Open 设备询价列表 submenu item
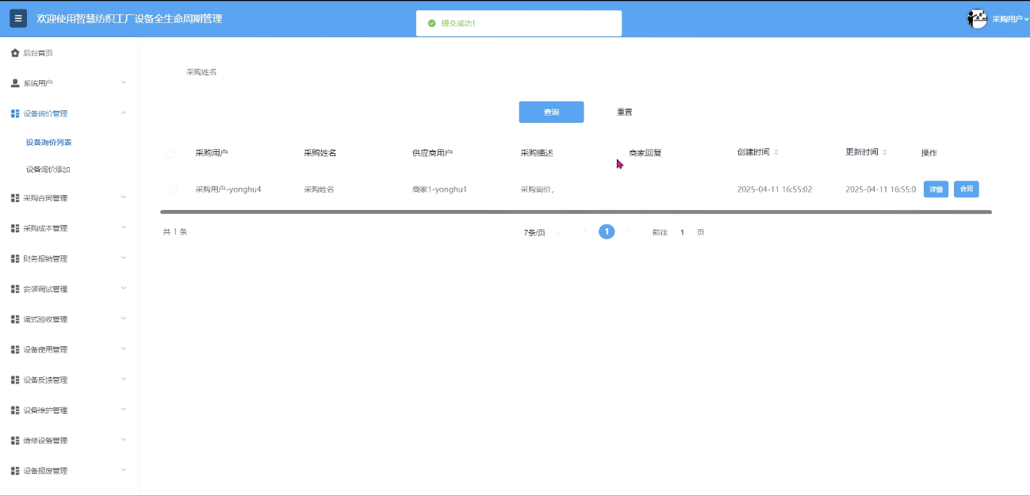This screenshot has height=496, width=1030. (x=49, y=143)
